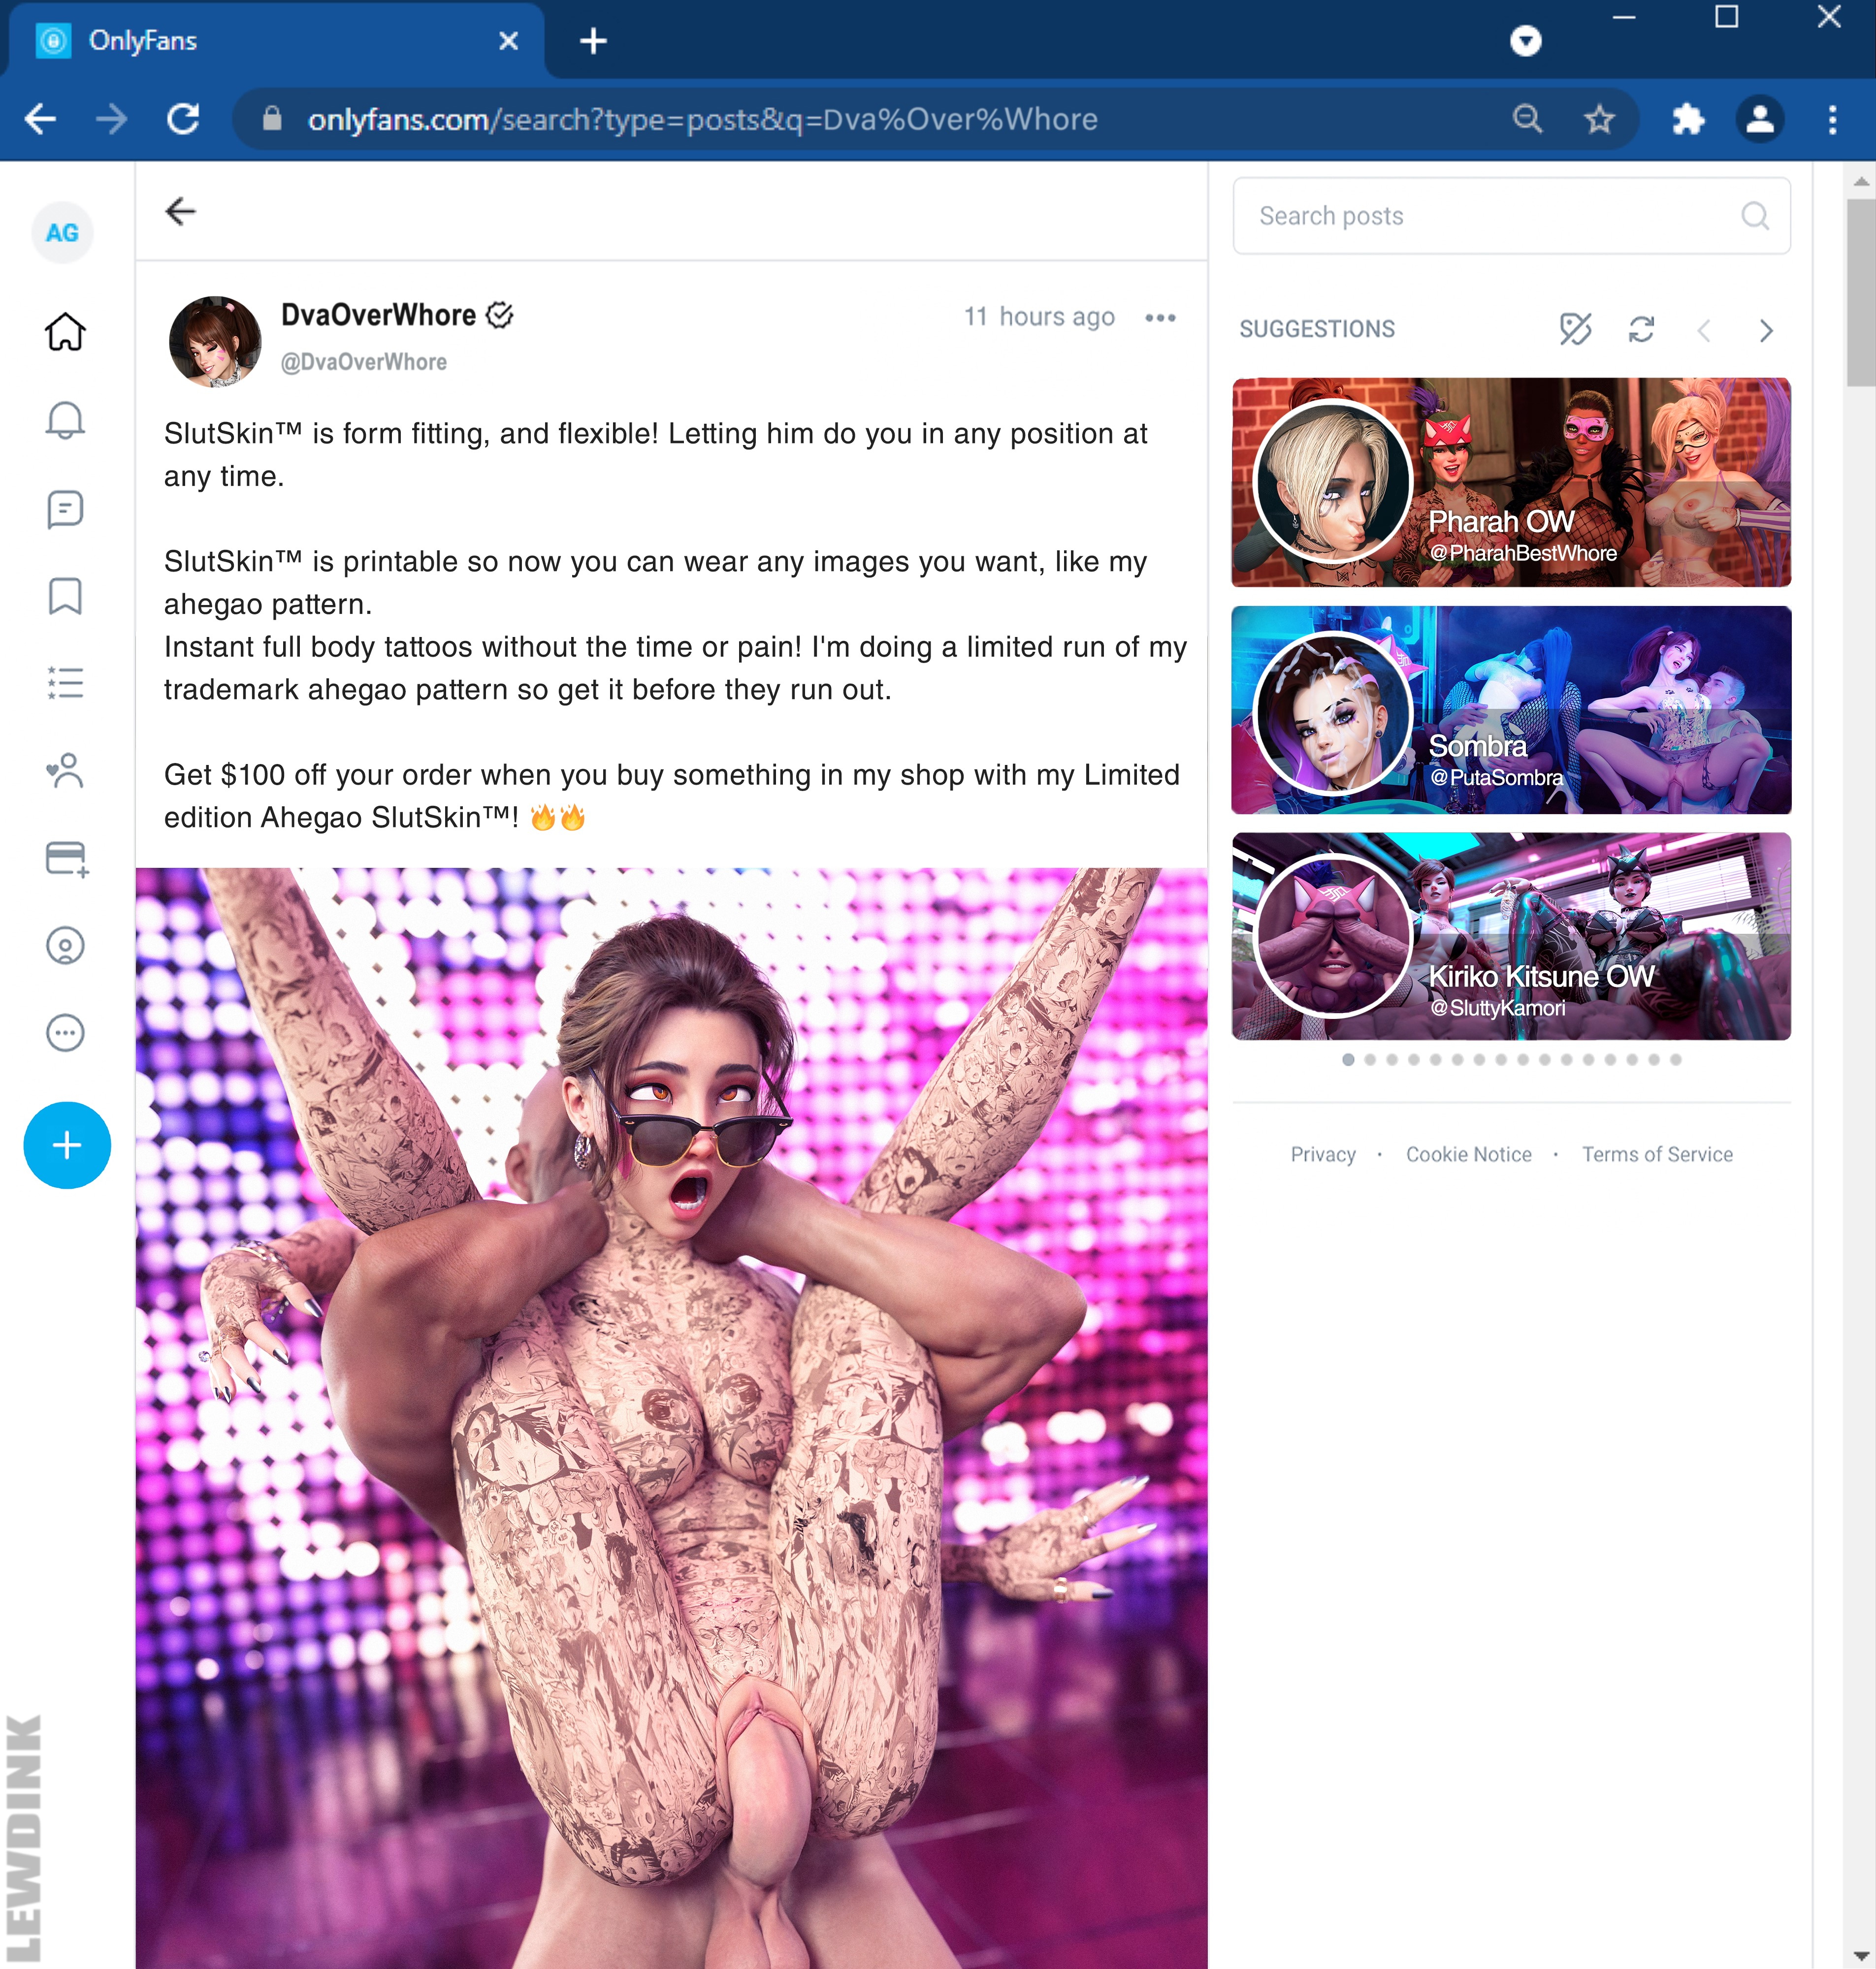Click the address bar URL
This screenshot has height=1969, width=1876.
702,120
